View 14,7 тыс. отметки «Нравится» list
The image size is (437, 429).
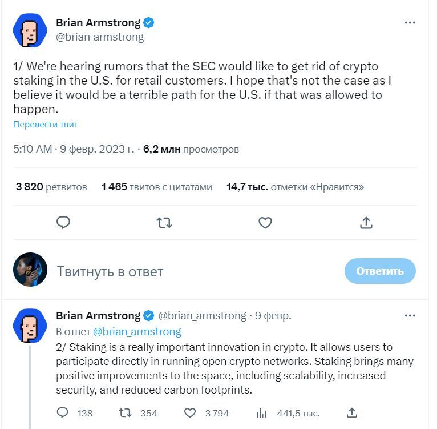pyautogui.click(x=294, y=187)
